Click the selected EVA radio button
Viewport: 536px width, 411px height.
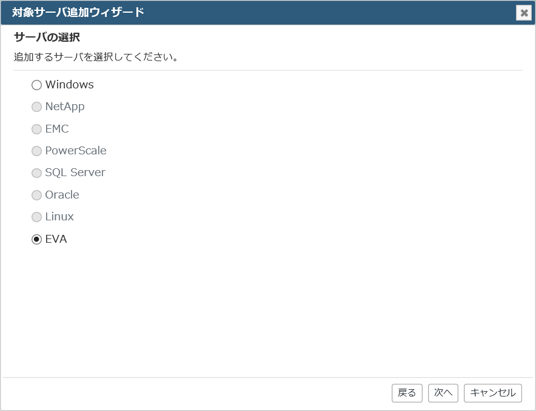pos(36,239)
